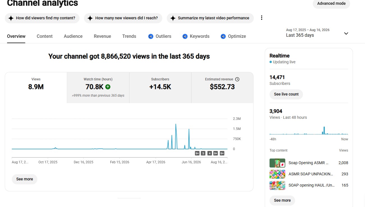Click See more below the views chart
The image size is (365, 207).
click(x=24, y=179)
